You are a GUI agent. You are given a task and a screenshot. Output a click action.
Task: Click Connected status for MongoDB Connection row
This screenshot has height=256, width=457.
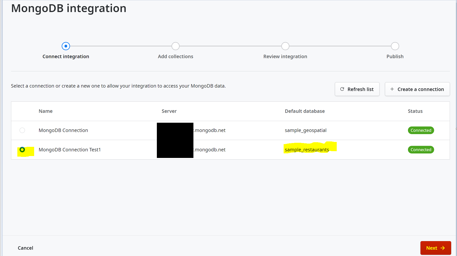[x=421, y=130]
